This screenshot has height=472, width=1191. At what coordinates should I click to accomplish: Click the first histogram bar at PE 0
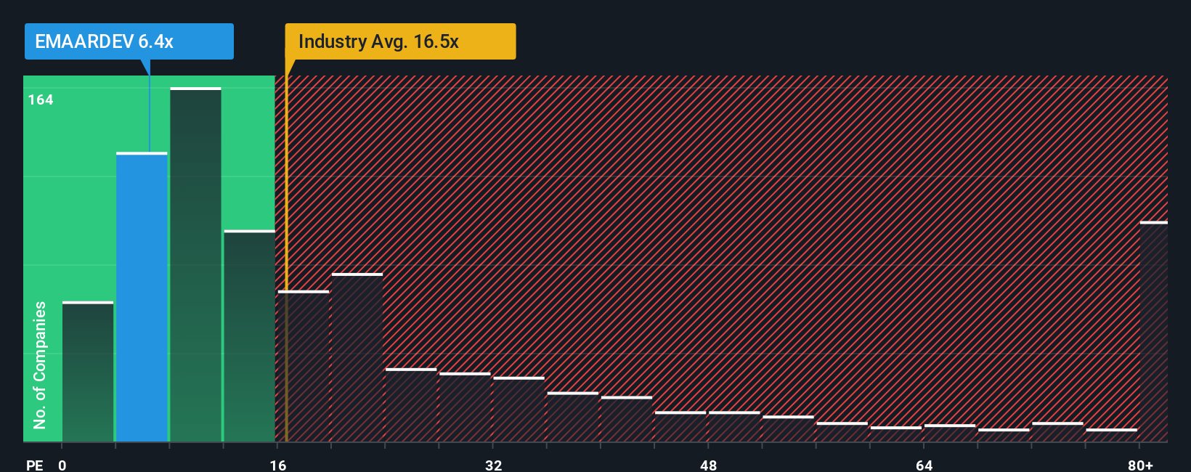point(88,371)
